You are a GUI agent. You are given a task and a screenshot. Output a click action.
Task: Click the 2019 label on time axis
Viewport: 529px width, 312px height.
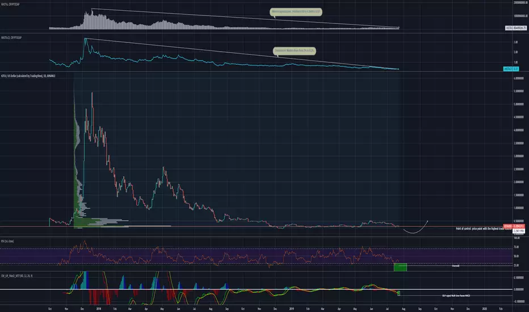tap(292, 309)
